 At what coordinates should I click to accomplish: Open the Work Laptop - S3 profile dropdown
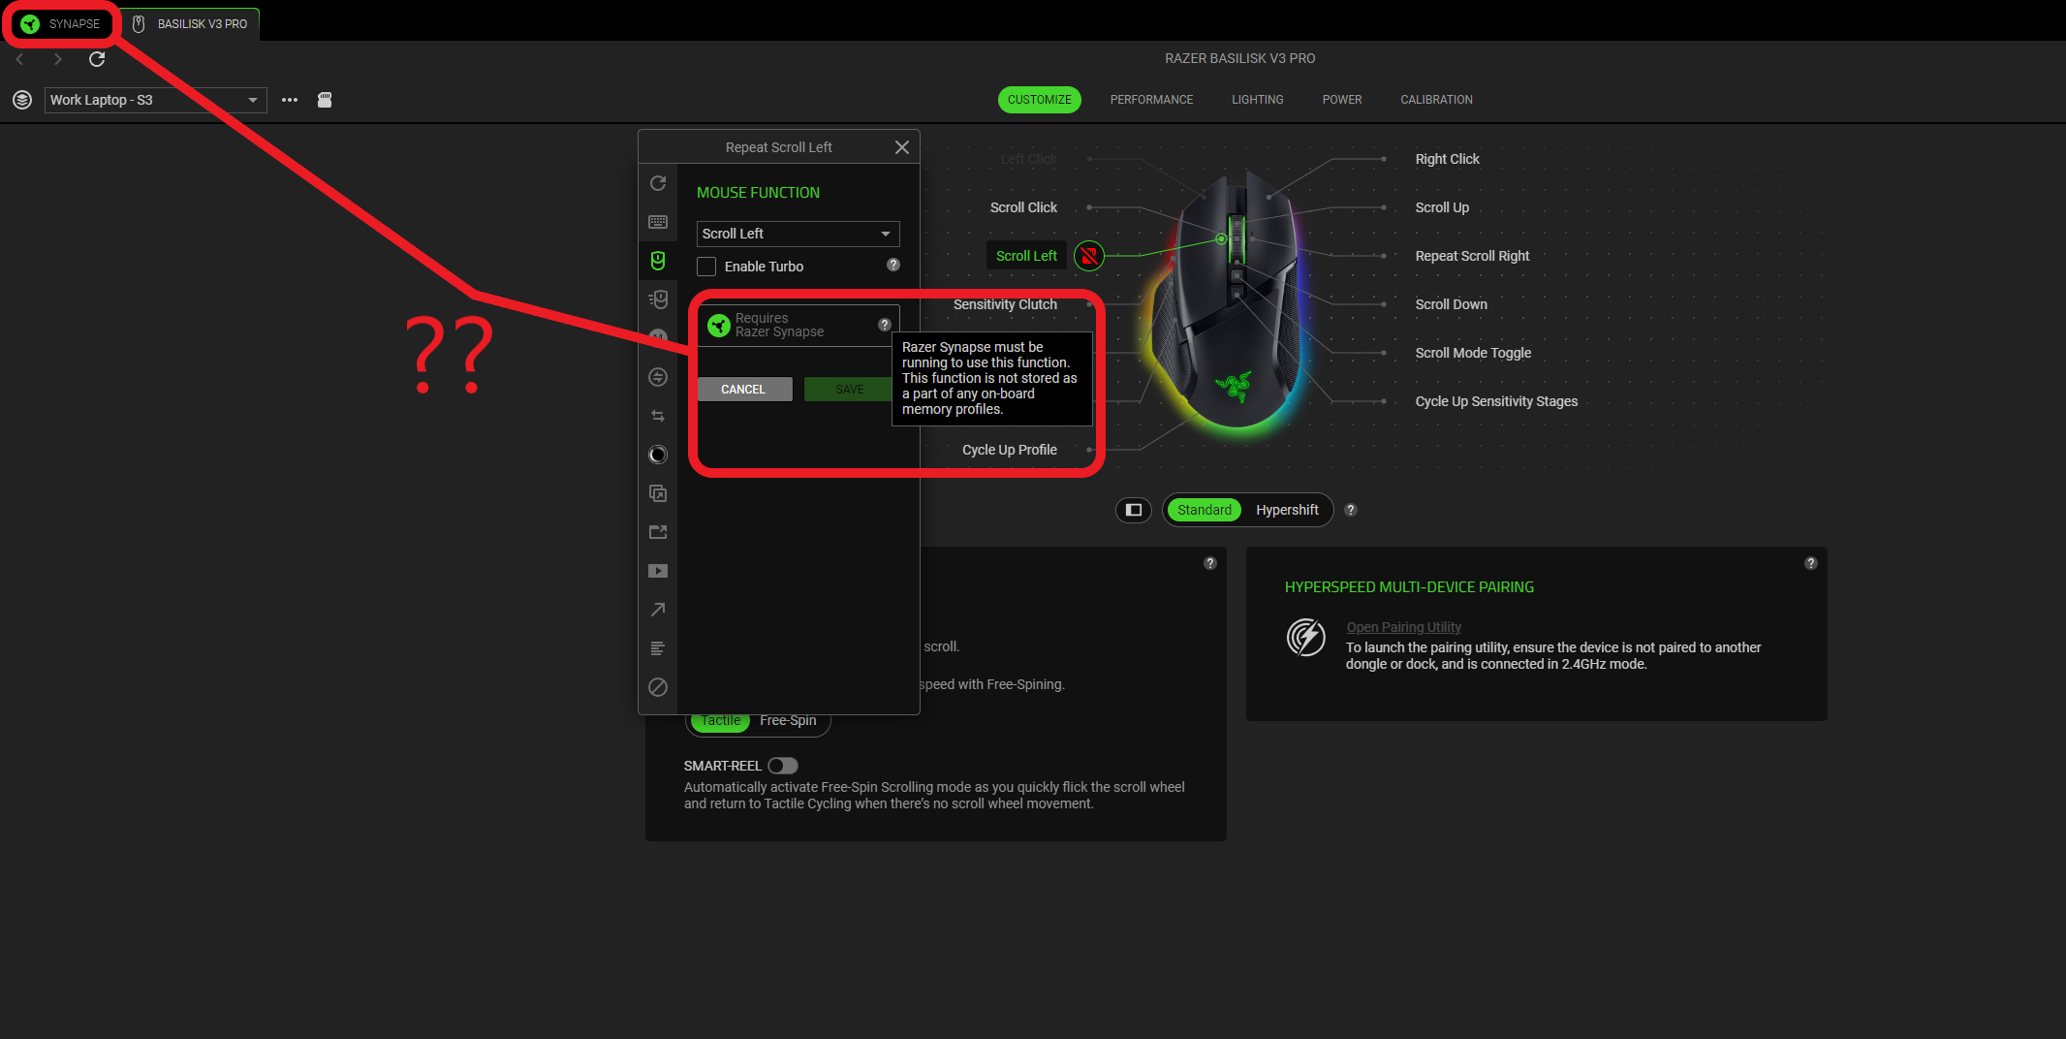tap(156, 100)
